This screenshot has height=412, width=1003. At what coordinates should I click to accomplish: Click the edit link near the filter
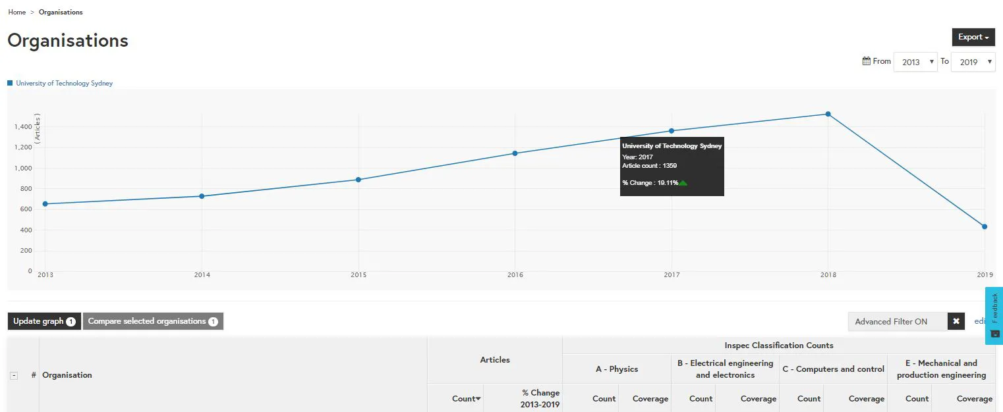coord(979,321)
